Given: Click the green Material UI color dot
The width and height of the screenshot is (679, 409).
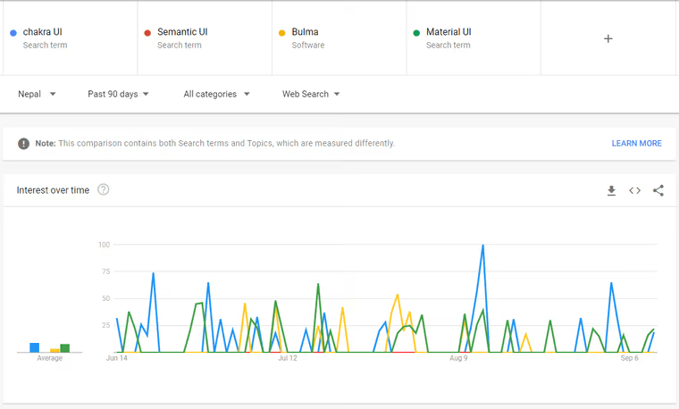Looking at the screenshot, I should click(x=416, y=33).
